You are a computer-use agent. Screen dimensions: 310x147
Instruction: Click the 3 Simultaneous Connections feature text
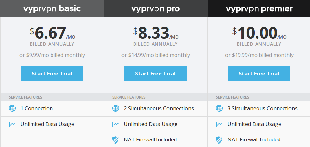tap(262, 108)
